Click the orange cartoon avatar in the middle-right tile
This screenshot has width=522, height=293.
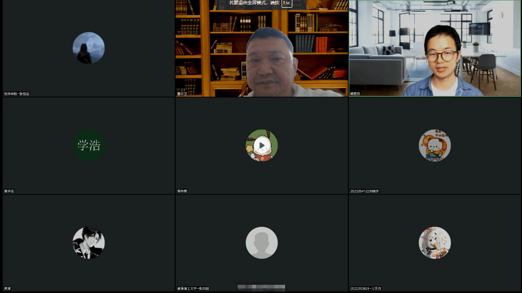(x=435, y=145)
